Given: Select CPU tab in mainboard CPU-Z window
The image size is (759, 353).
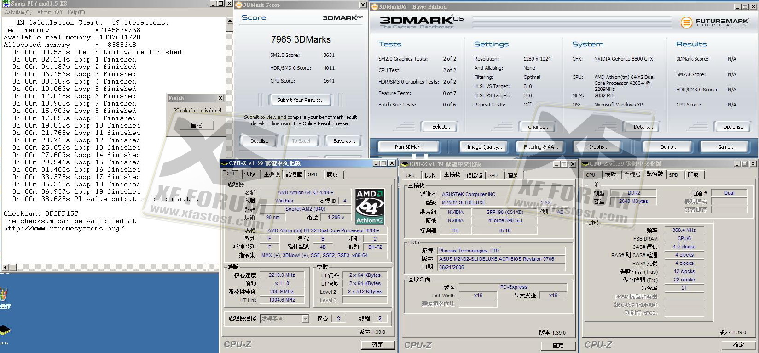Looking at the screenshot, I should click(410, 175).
